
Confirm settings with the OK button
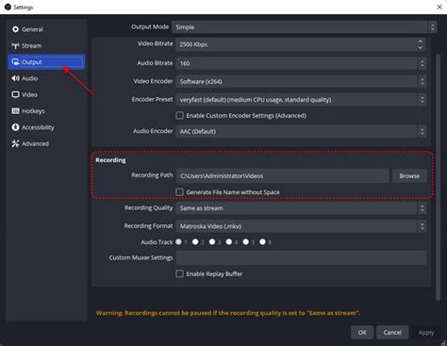point(362,332)
